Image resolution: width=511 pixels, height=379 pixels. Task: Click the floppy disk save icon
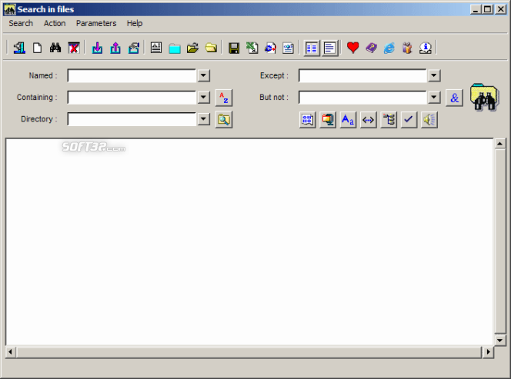[234, 48]
